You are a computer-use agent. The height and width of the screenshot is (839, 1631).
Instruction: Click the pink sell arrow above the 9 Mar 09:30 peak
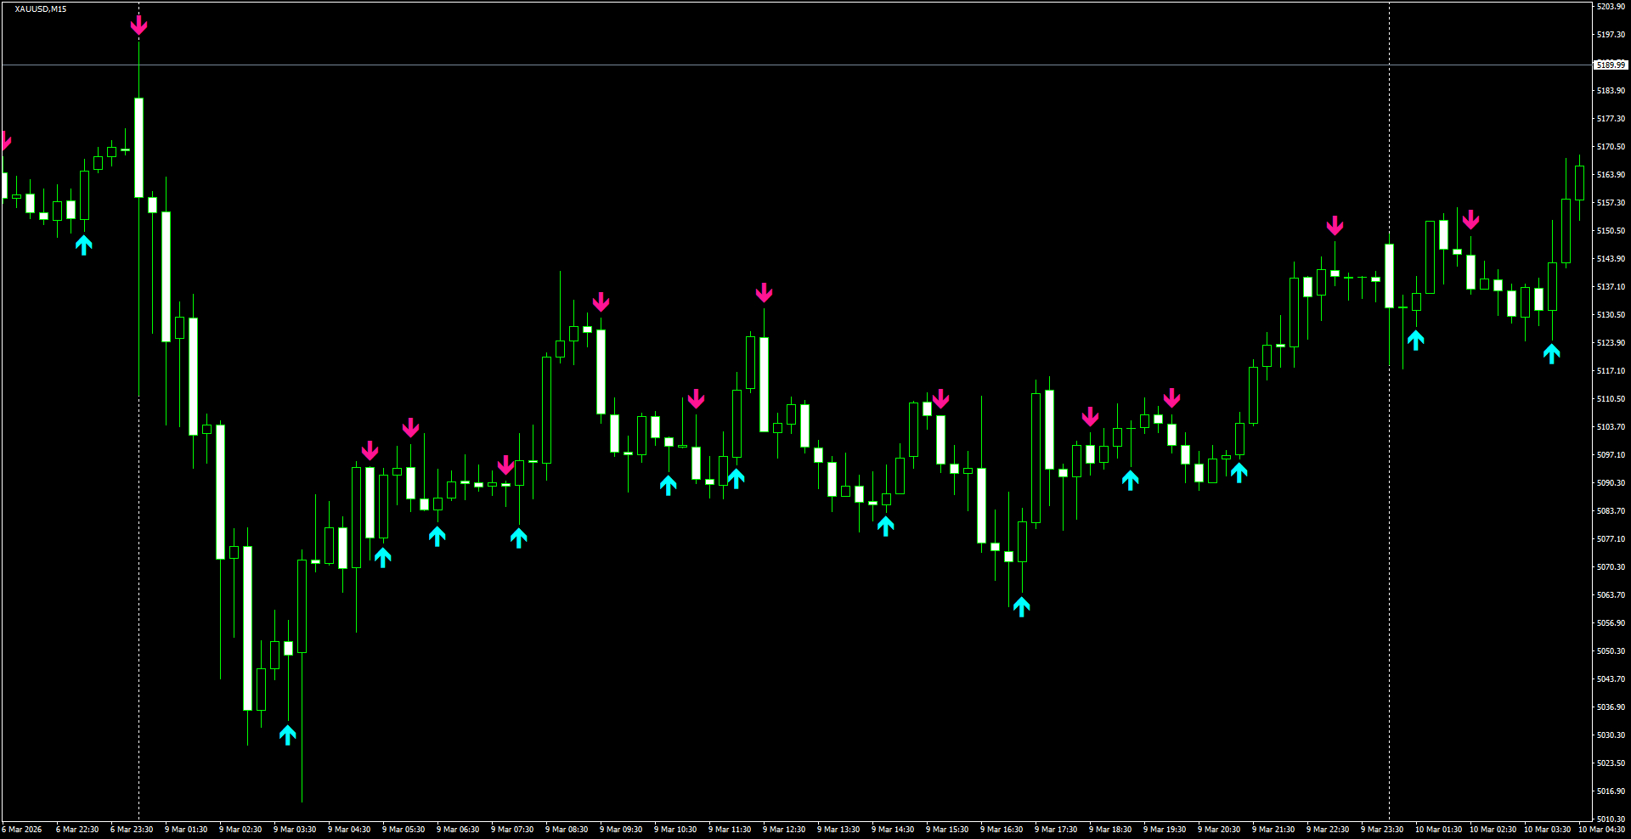pos(602,301)
